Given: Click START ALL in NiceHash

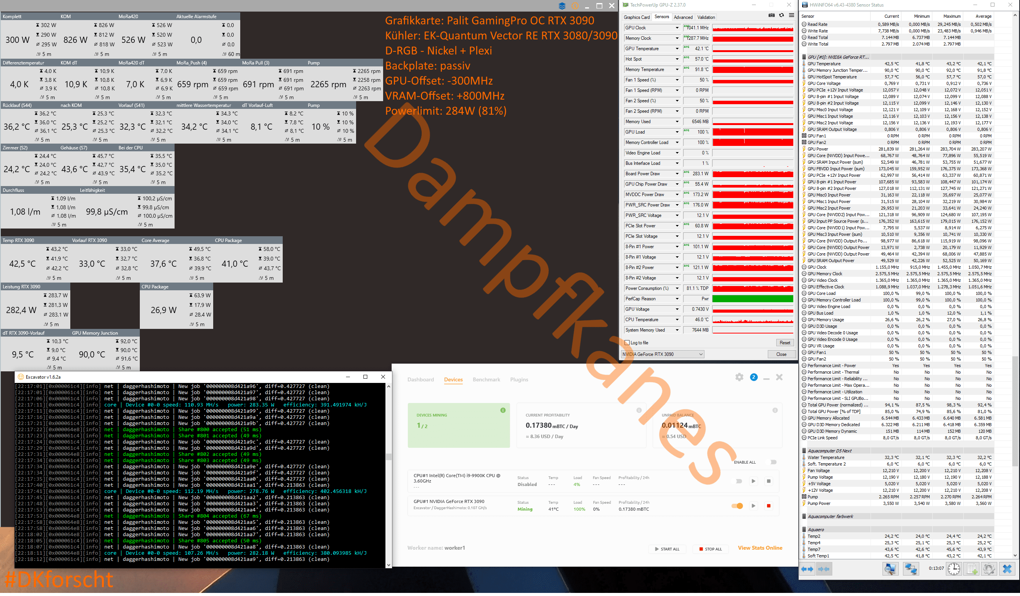Looking at the screenshot, I should [667, 549].
